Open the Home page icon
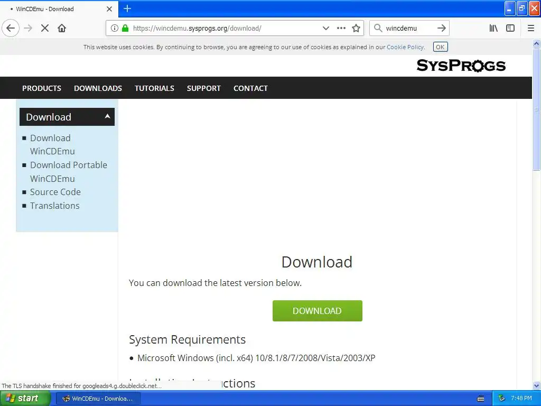Screen dimensions: 541x406 click(62, 28)
